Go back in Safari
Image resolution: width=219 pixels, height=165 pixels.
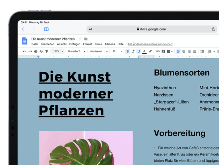click(x=23, y=29)
